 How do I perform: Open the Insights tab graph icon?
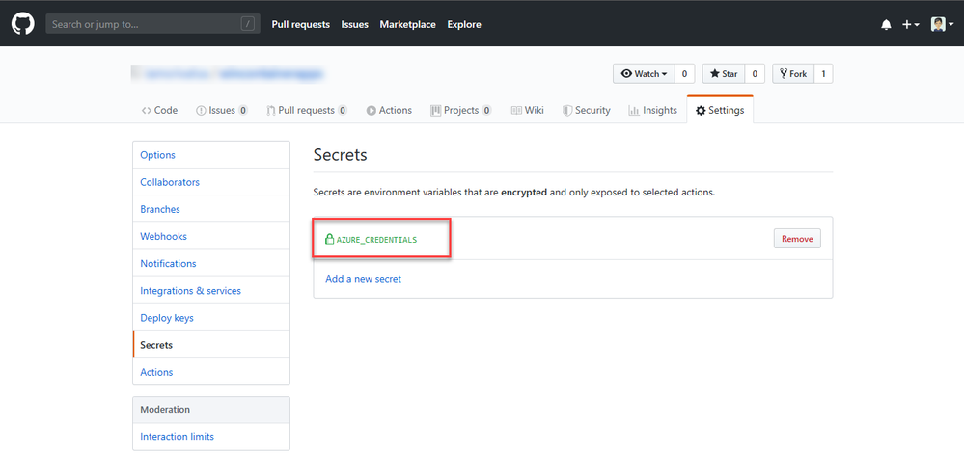pyautogui.click(x=633, y=110)
